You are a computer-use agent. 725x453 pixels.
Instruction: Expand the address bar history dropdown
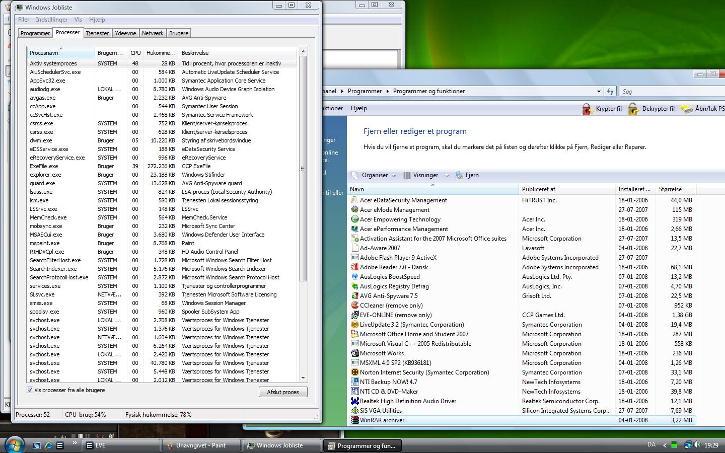click(598, 92)
